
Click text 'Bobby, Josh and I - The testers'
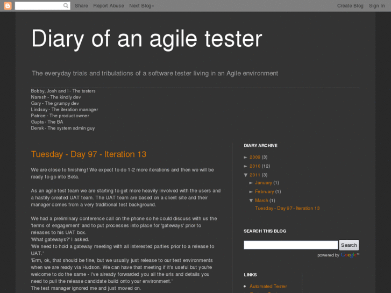pos(63,91)
